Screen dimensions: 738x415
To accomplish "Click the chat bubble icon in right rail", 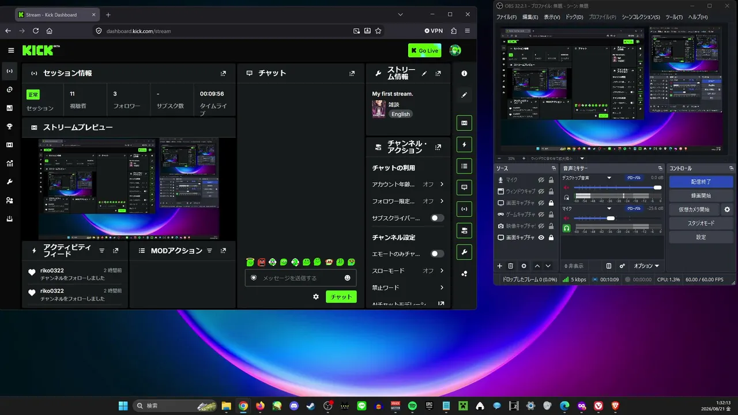I will point(464,187).
